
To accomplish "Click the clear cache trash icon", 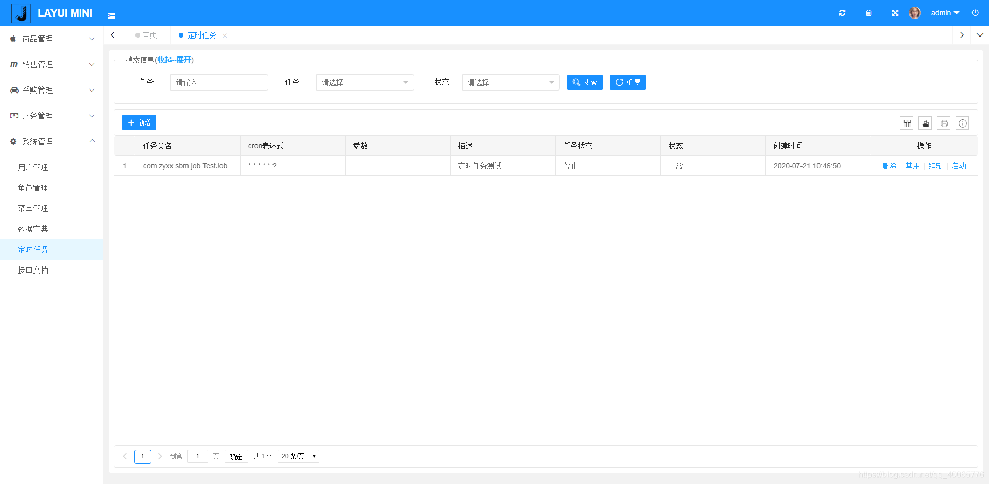I will 868,13.
